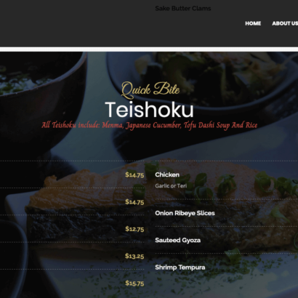This screenshot has height=298, width=298.
Task: Click the large Teishoku title
Action: point(149,110)
